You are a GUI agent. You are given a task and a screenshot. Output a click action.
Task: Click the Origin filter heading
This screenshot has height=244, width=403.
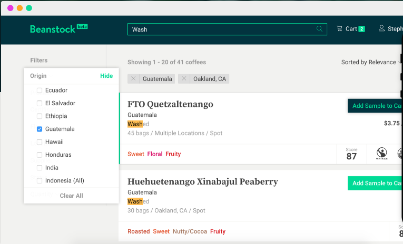pyautogui.click(x=38, y=76)
